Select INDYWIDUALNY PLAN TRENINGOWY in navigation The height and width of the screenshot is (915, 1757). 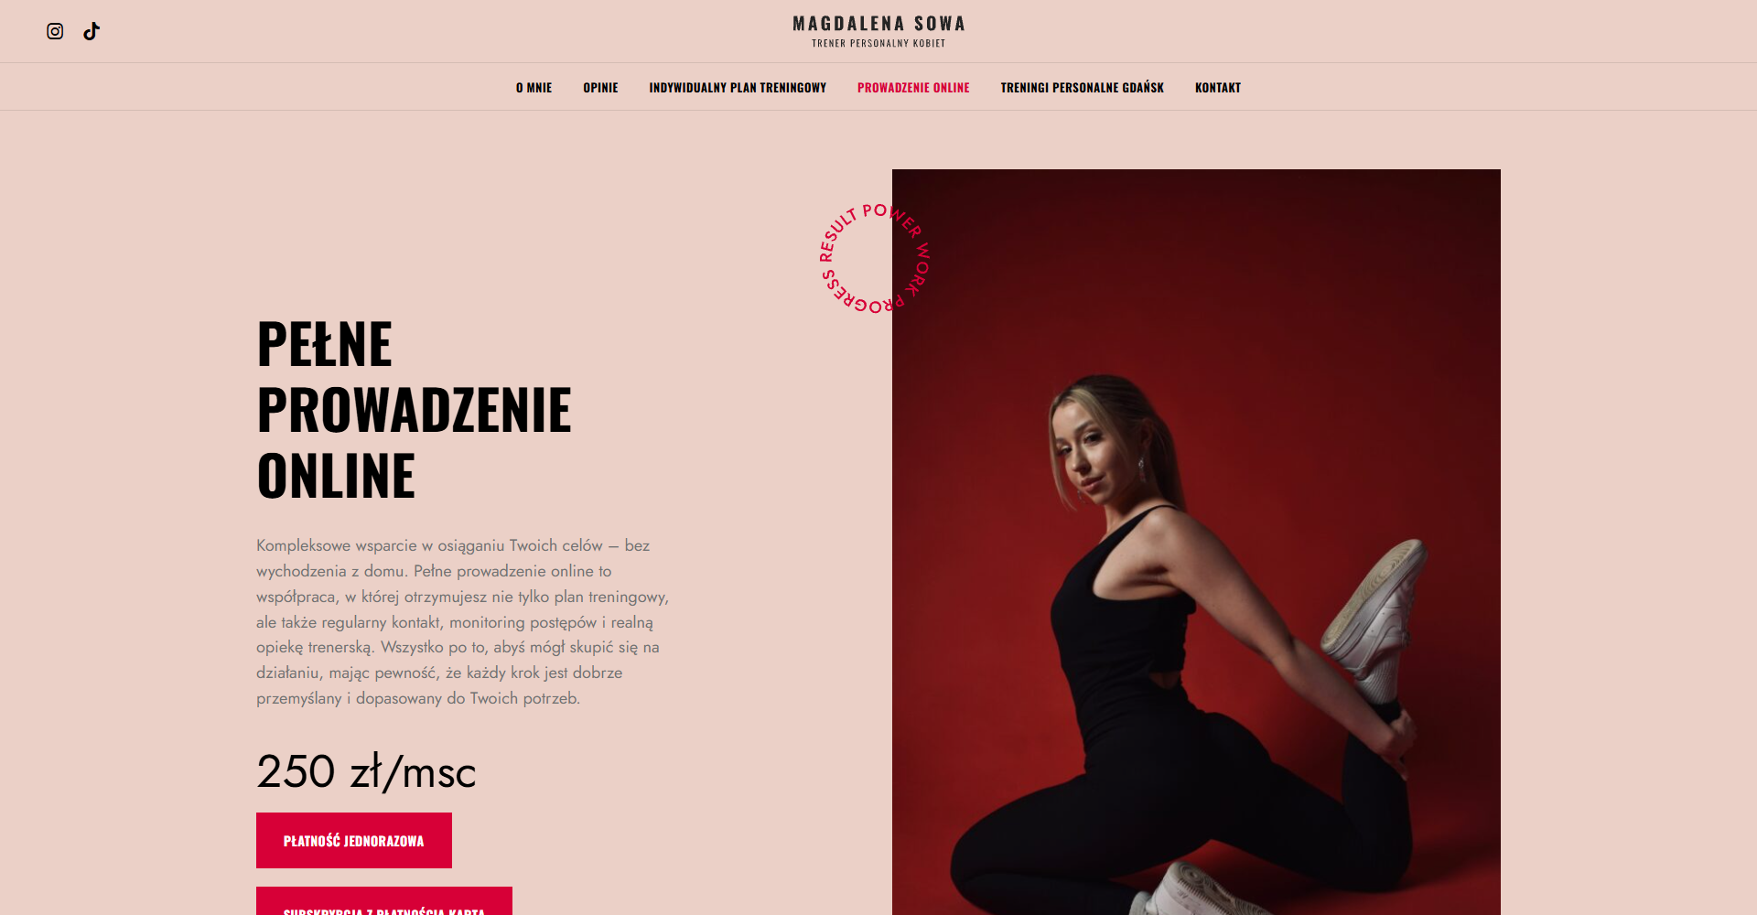point(738,88)
